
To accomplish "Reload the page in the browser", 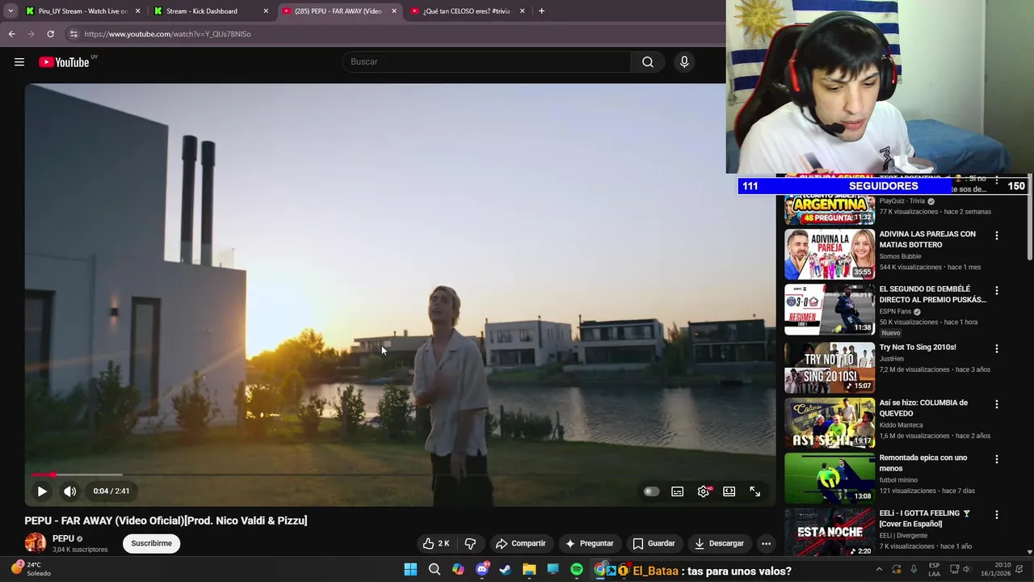I will [50, 34].
